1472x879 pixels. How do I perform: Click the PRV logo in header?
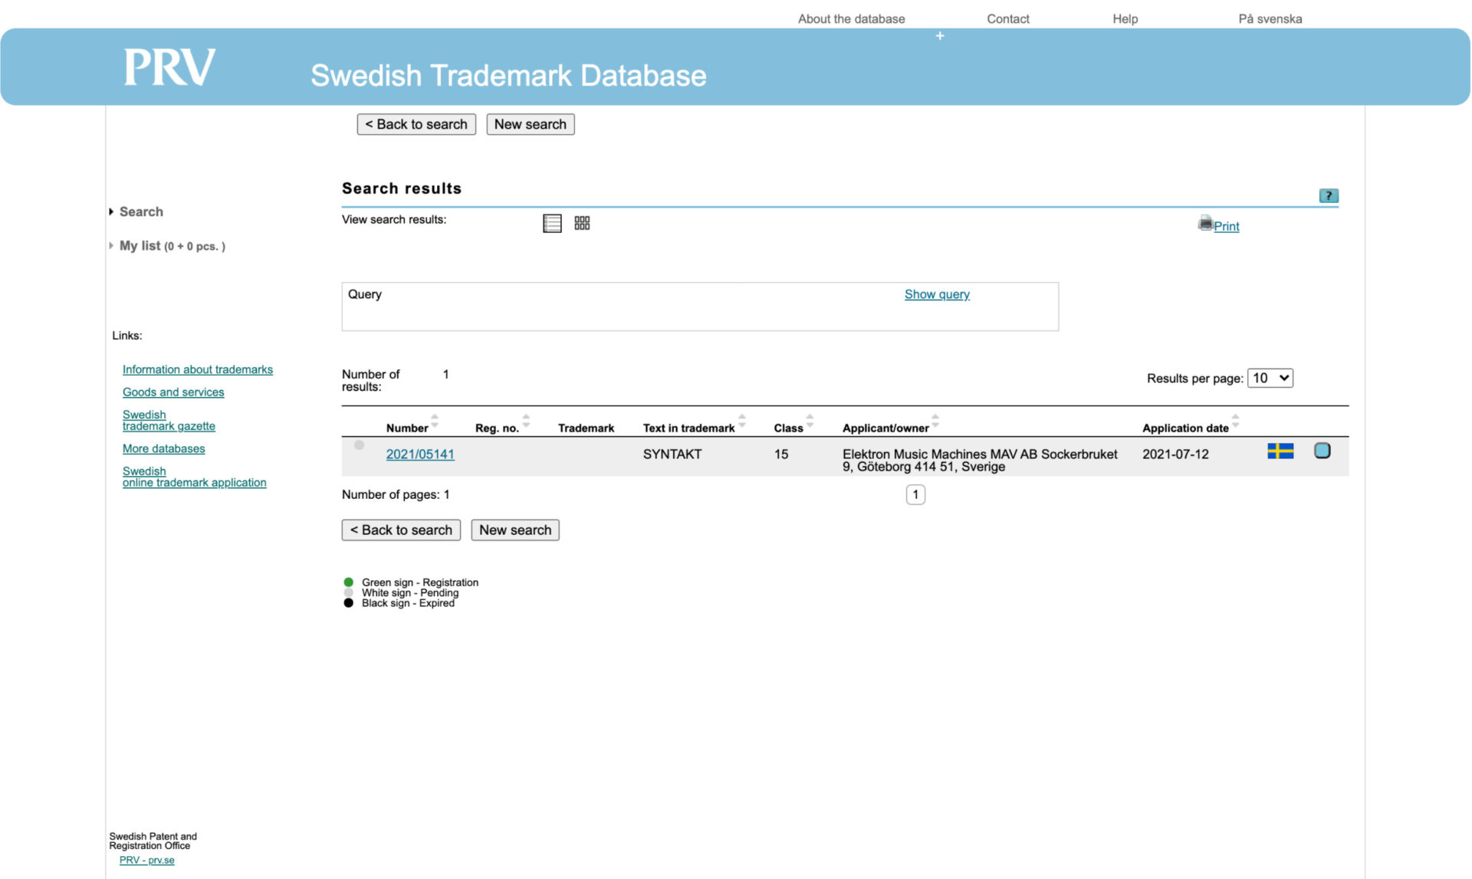point(169,67)
